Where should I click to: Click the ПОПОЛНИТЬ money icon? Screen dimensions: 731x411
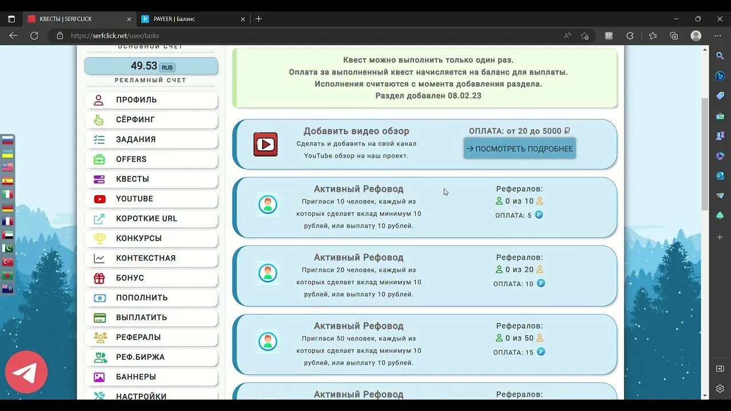coord(99,298)
